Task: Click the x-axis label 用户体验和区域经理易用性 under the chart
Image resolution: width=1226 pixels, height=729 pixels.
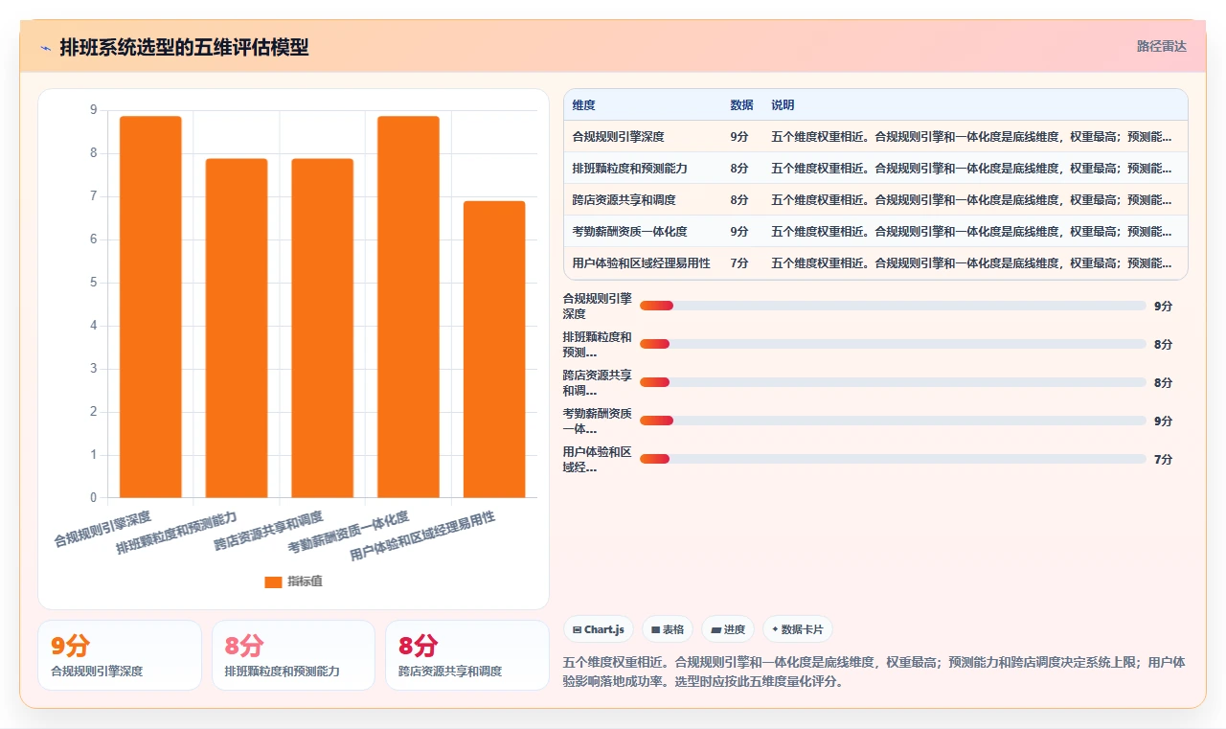Action: (x=422, y=536)
